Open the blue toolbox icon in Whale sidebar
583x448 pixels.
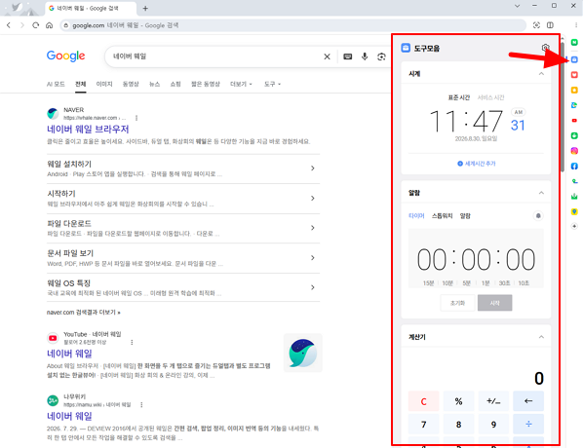click(574, 59)
